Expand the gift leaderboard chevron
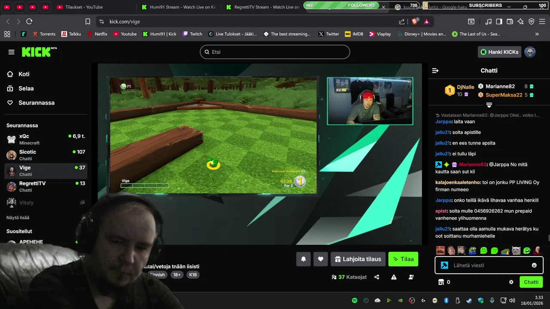Screen dimensions: 550x309 click(489, 105)
